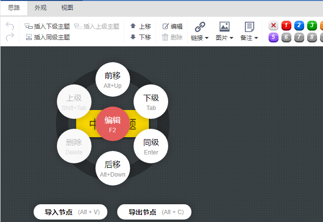This screenshot has height=222, width=323.
Task: Move node down with 下移
Action: click(x=140, y=37)
